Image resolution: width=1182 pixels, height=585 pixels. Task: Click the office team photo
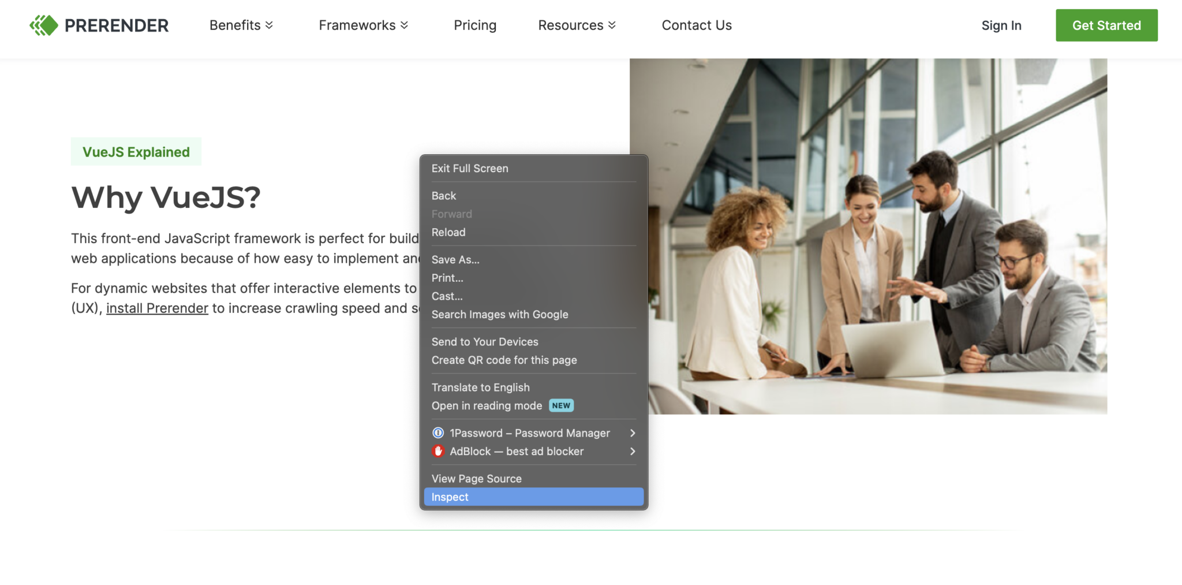pos(877,237)
